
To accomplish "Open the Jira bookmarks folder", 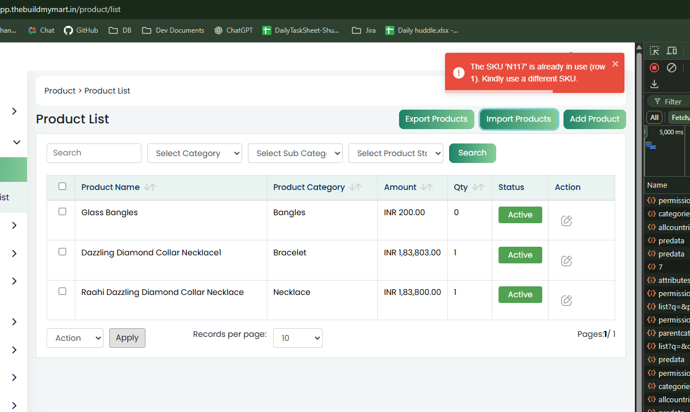I will click(364, 30).
